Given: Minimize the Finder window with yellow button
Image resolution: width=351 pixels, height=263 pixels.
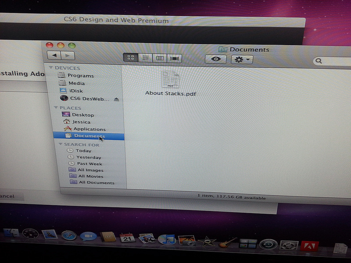Looking at the screenshot, I should coord(61,46).
